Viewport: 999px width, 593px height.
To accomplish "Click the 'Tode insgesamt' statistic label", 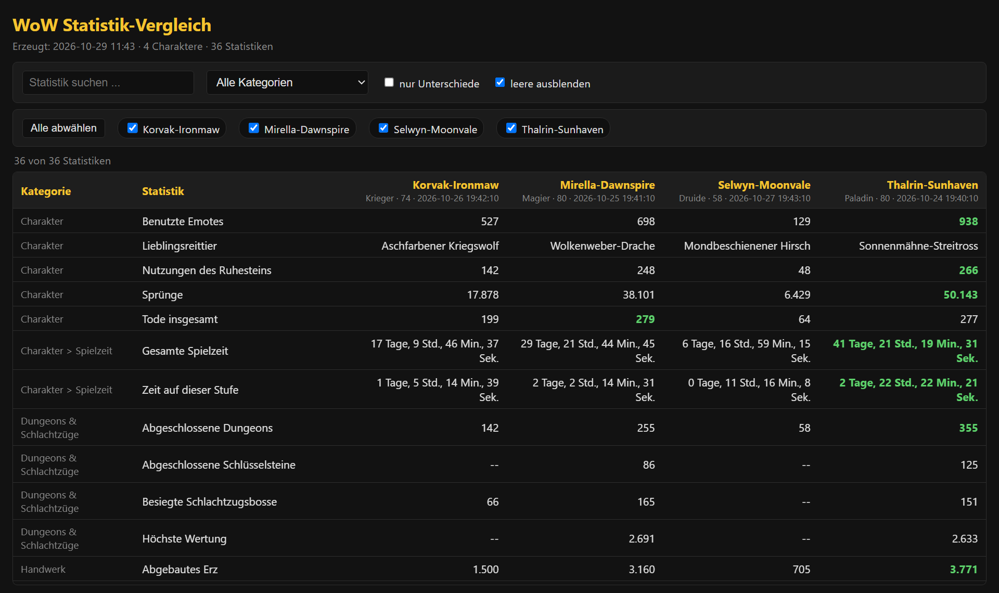I will (x=180, y=319).
